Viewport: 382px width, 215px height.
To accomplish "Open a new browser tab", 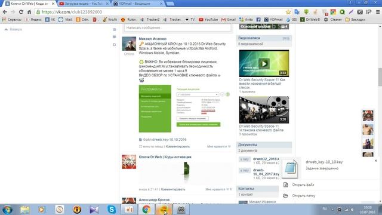I will tap(170, 4).
